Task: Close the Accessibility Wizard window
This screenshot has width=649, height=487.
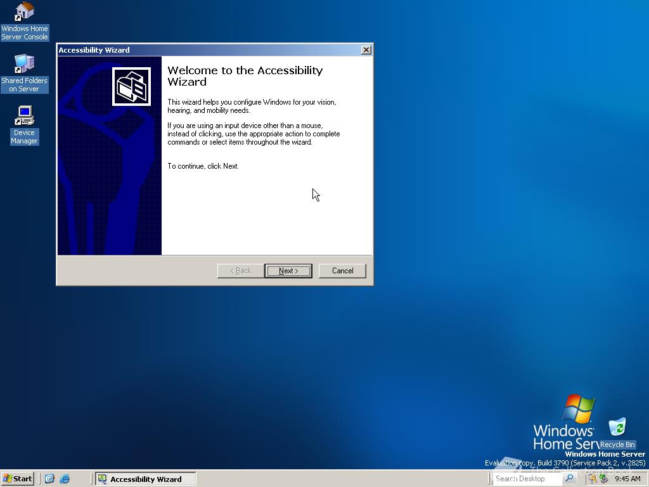Action: click(x=366, y=49)
